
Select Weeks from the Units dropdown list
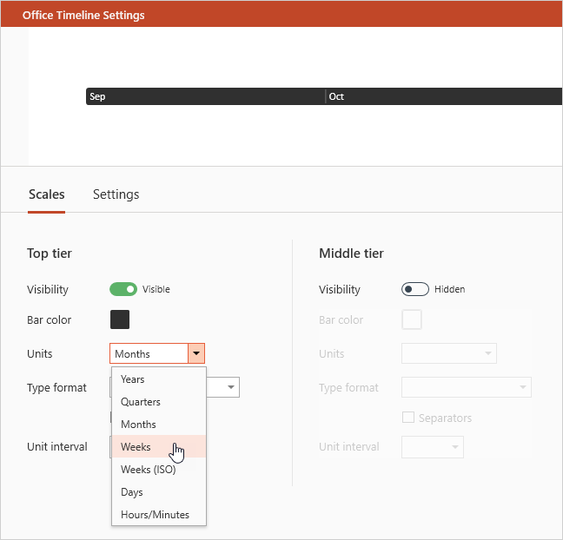click(x=136, y=447)
